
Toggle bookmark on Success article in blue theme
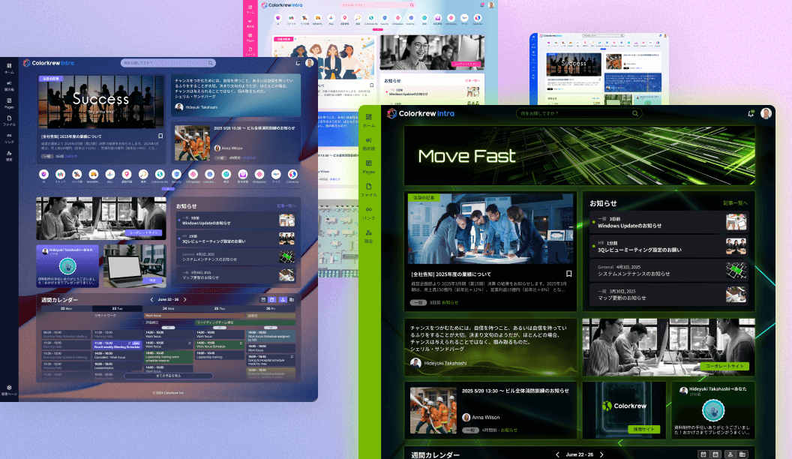pyautogui.click(x=160, y=136)
